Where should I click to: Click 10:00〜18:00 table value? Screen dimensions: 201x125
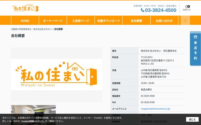[x=147, y=83]
